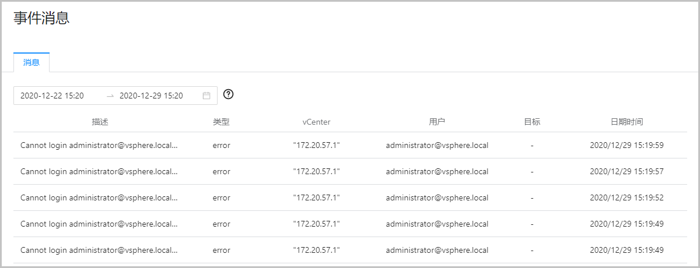Select the event timestamped 2020/12/29 15:19:57
This screenshot has width=700, height=268.
tap(626, 171)
